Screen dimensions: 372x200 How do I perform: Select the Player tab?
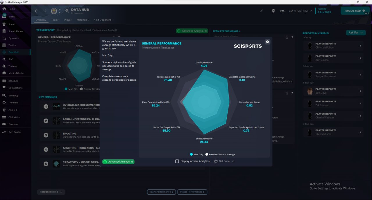(68, 20)
